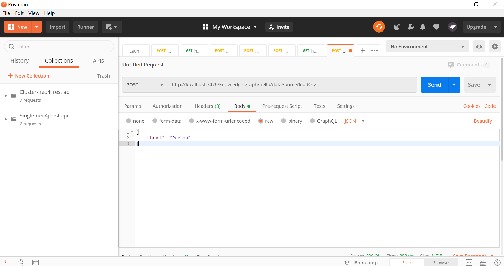Image resolution: width=504 pixels, height=266 pixels.
Task: Open the No Environment selector
Action: (x=428, y=47)
